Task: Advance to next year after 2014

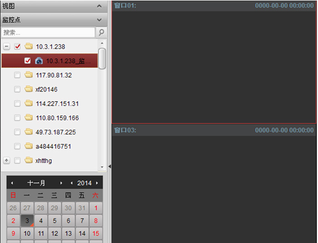Action: (x=97, y=183)
